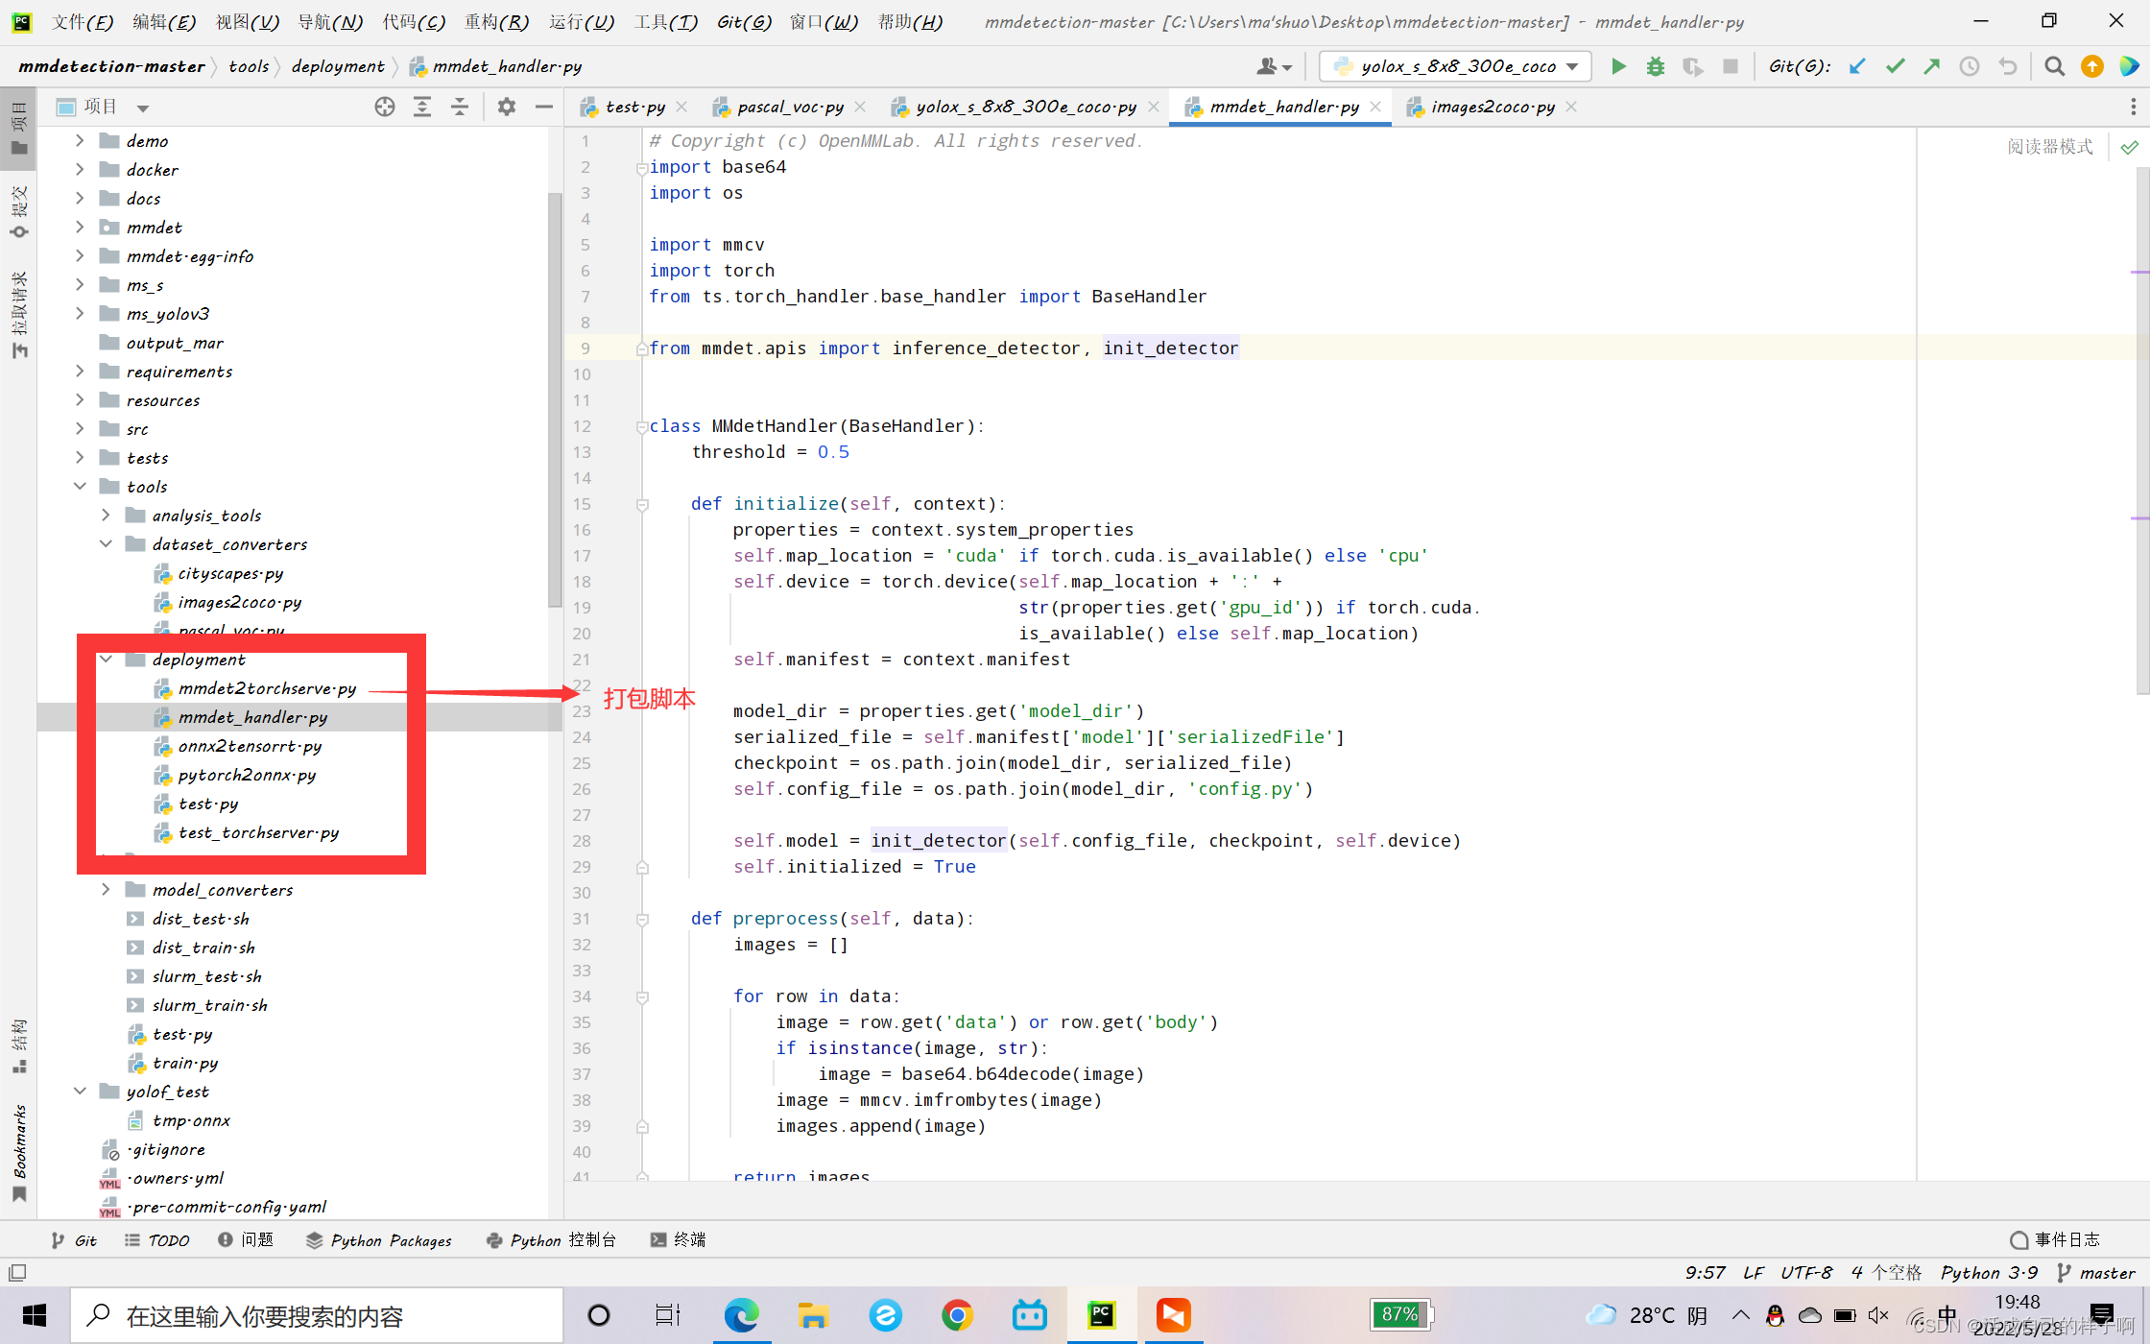
Task: Click Git push arrow icon
Action: point(1932,66)
